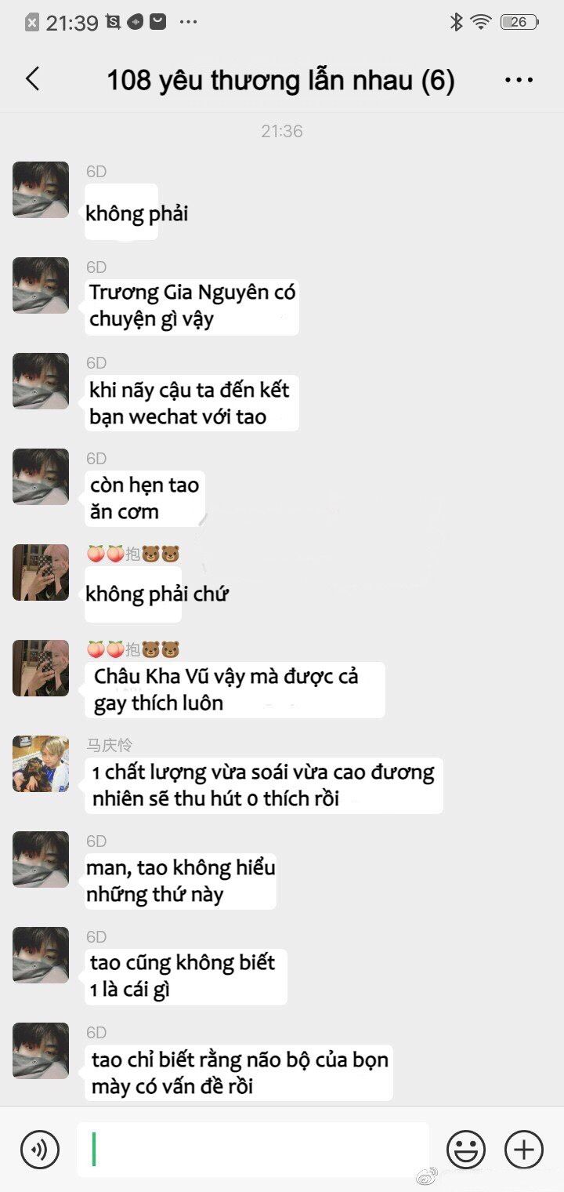Viewport: 564px width, 1192px height.
Task: Open the plus attachments menu
Action: click(524, 1150)
